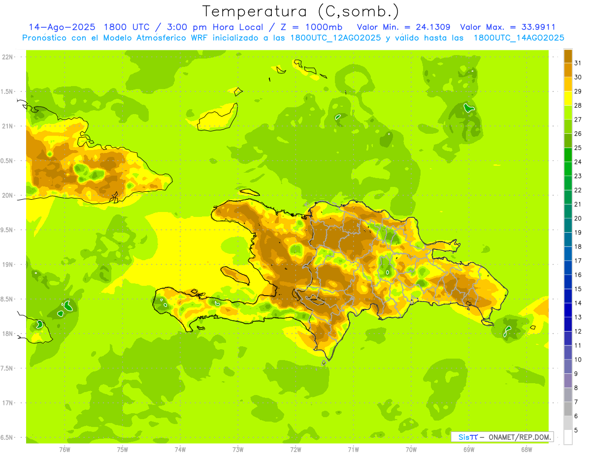The image size is (591, 456).
Task: Click the legend value "24"
Action: coord(578,162)
